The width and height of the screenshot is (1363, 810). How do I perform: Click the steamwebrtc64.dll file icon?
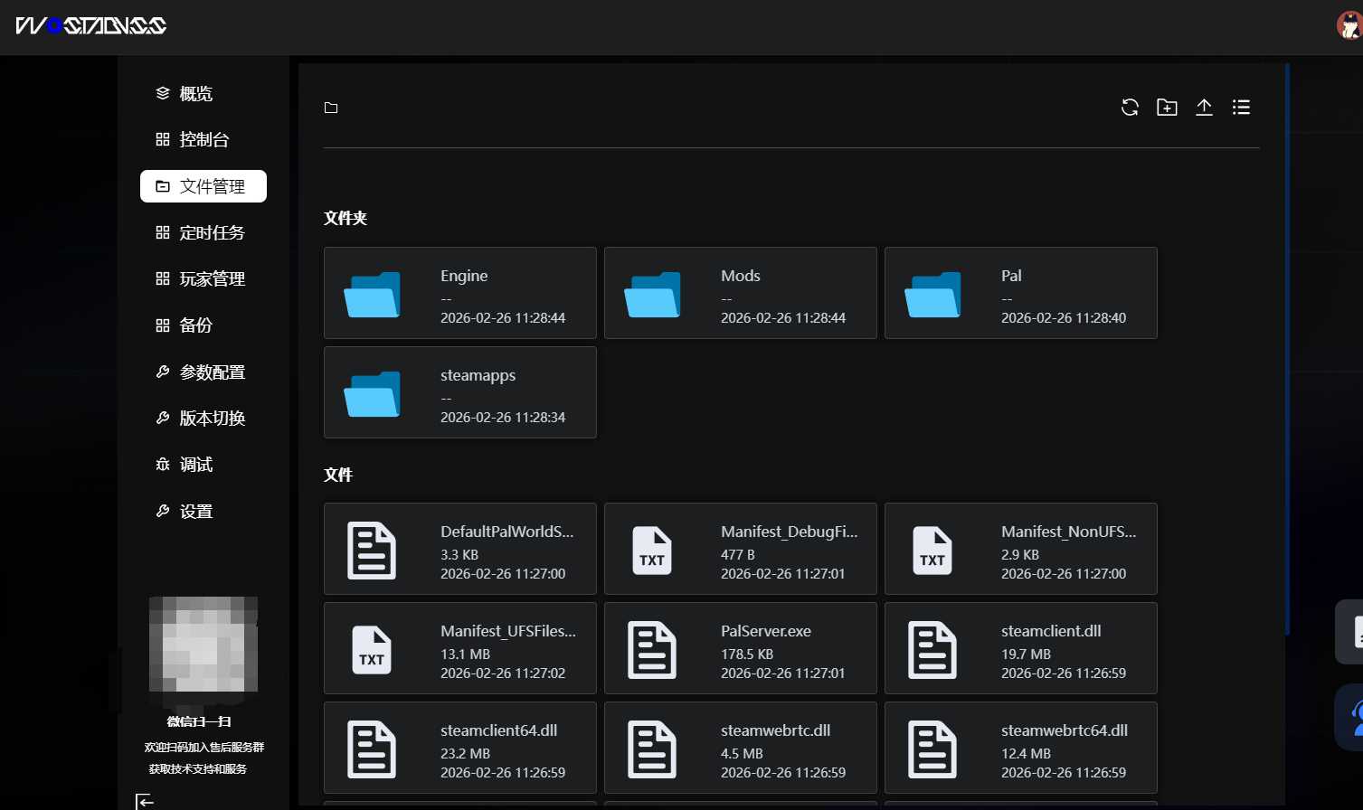(x=932, y=749)
